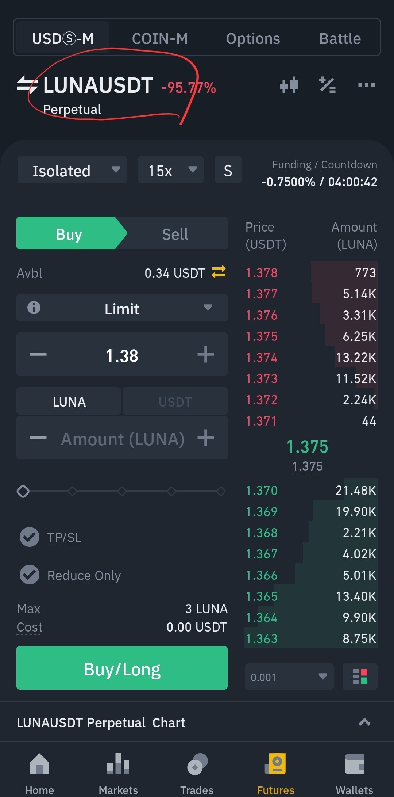Screen dimensions: 394x797
Task: Tap the swap pair icon beside LUNAUSDT
Action: point(27,85)
